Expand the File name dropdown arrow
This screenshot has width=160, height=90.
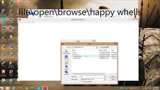pos(105,76)
